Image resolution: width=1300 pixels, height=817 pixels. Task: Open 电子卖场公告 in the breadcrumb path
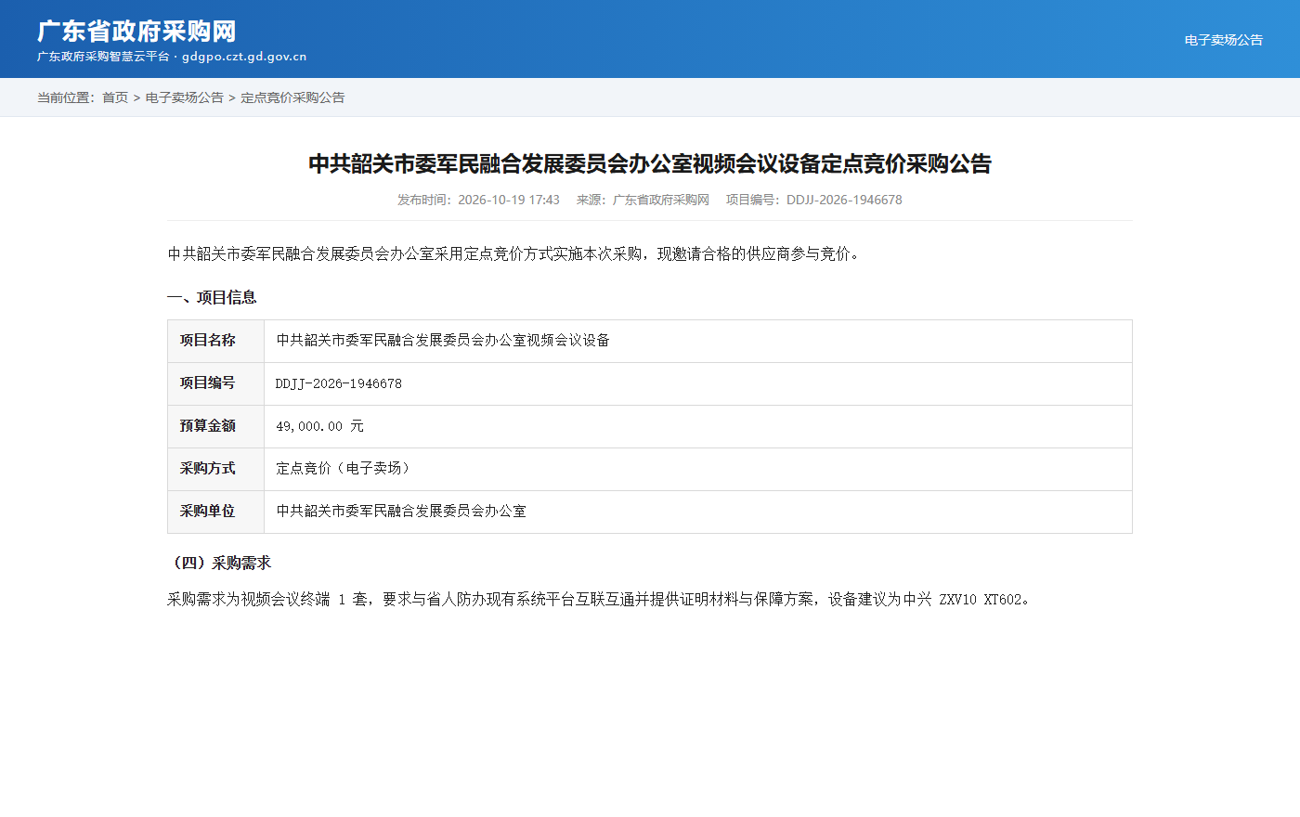[x=185, y=97]
